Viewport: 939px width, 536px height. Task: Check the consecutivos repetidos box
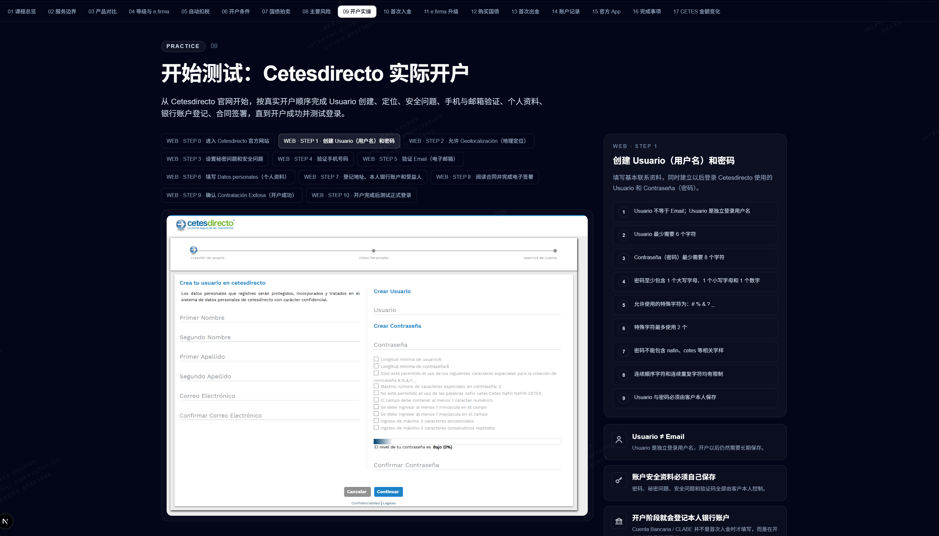click(x=376, y=428)
